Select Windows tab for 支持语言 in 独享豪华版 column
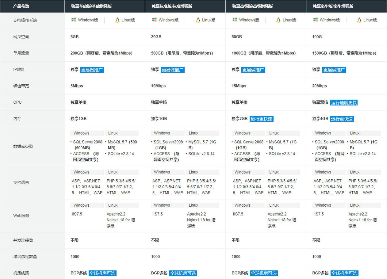The width and height of the screenshot is (387, 279). pos(329,172)
